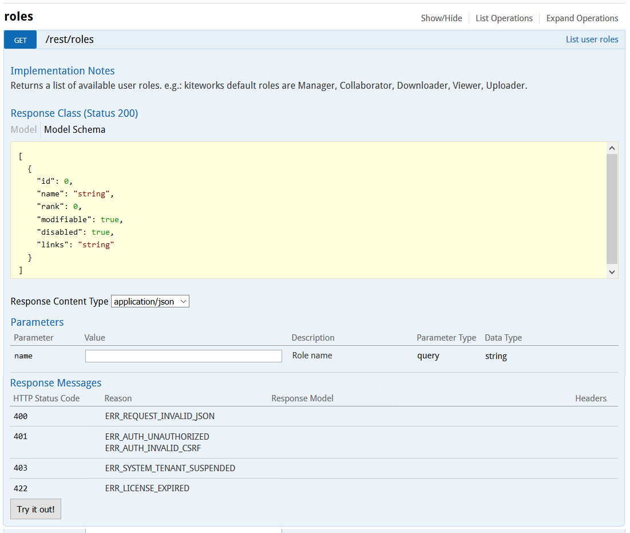Switch to the Model tab
Viewport: 630px width, 533px height.
click(x=23, y=129)
